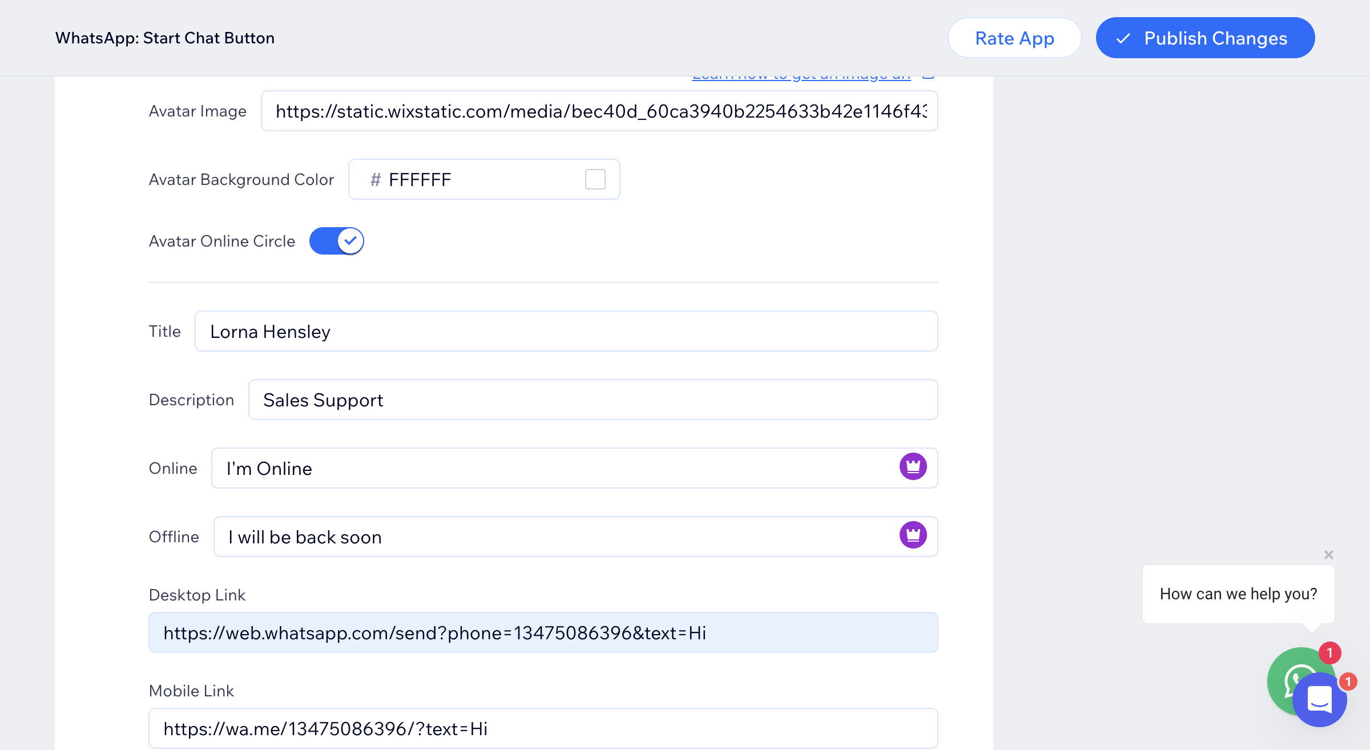Click the Mobile Link label

[191, 691]
